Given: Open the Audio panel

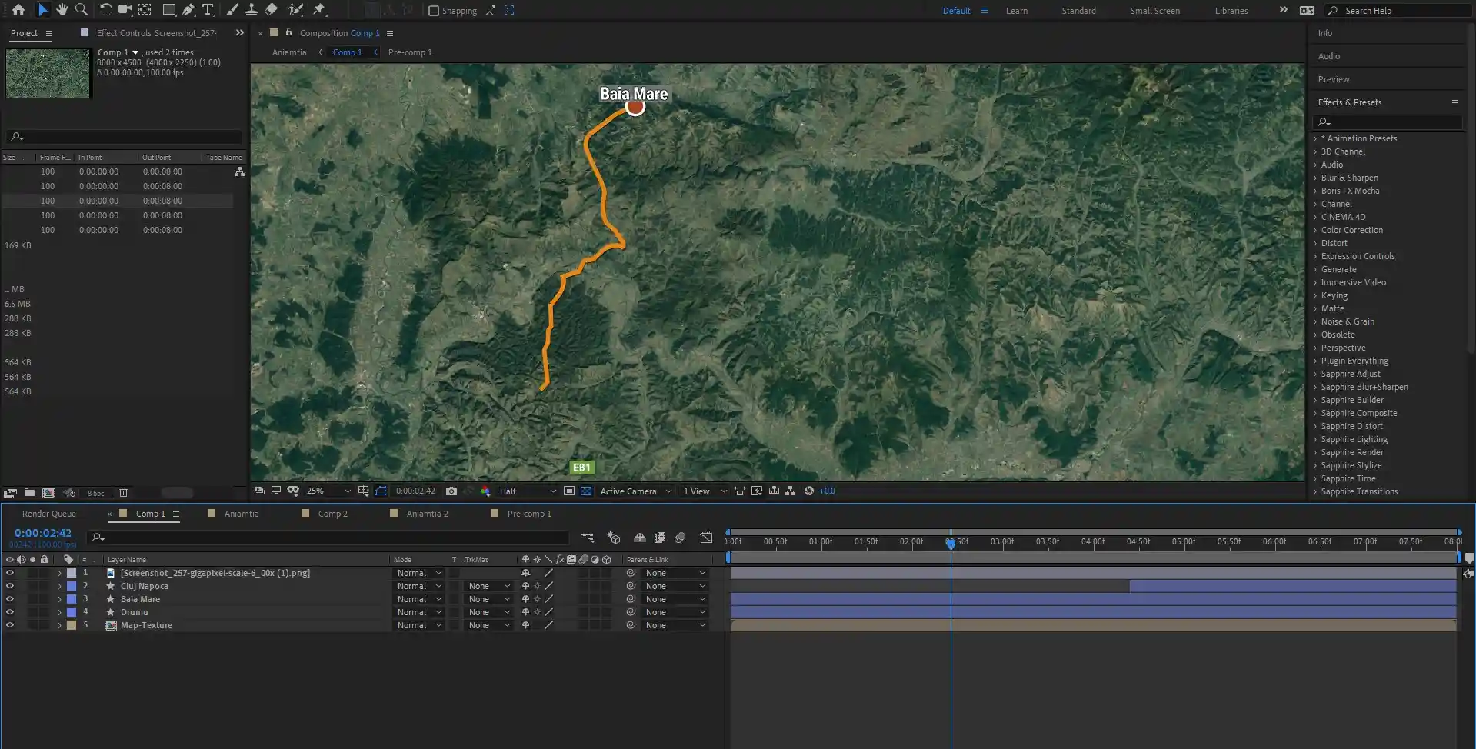Looking at the screenshot, I should (x=1328, y=56).
